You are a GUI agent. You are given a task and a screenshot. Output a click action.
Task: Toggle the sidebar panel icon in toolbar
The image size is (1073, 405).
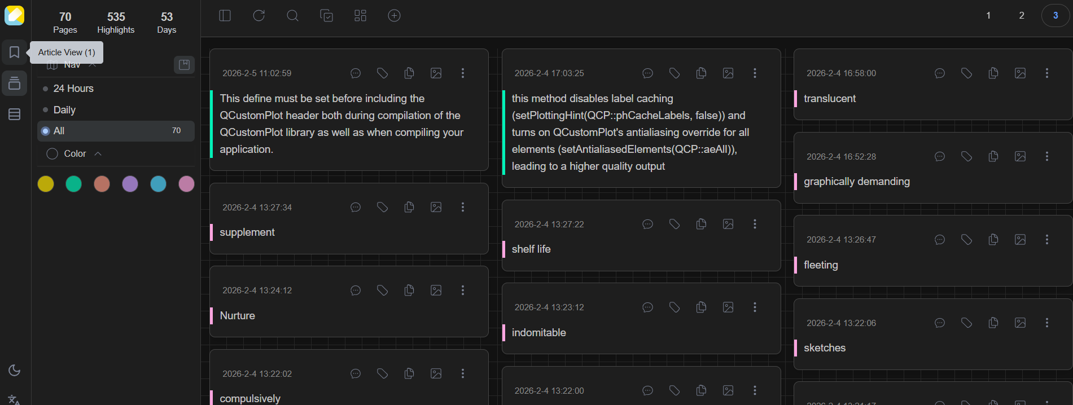click(x=225, y=16)
